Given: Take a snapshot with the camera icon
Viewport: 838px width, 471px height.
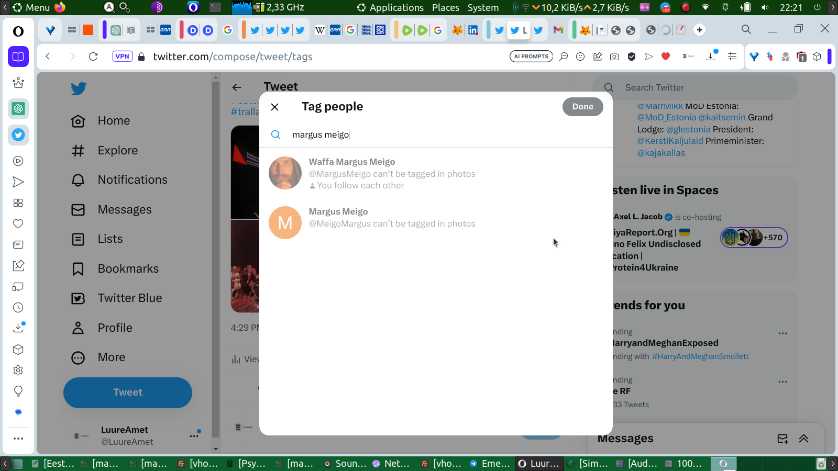Looking at the screenshot, I should (x=614, y=57).
